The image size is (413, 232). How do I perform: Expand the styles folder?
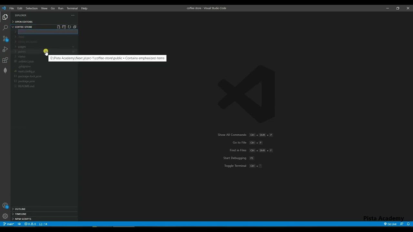click(x=44, y=57)
